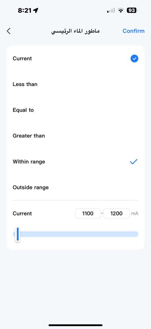Tap the checkmark next to Within range
The image size is (151, 329).
(x=134, y=162)
